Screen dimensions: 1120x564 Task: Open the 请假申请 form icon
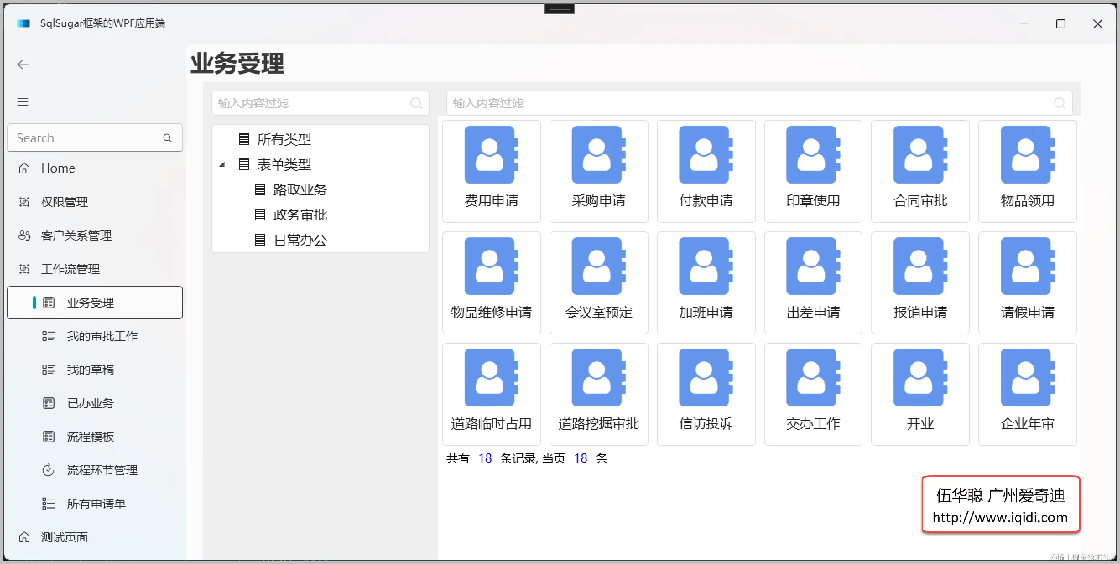[x=1027, y=266]
